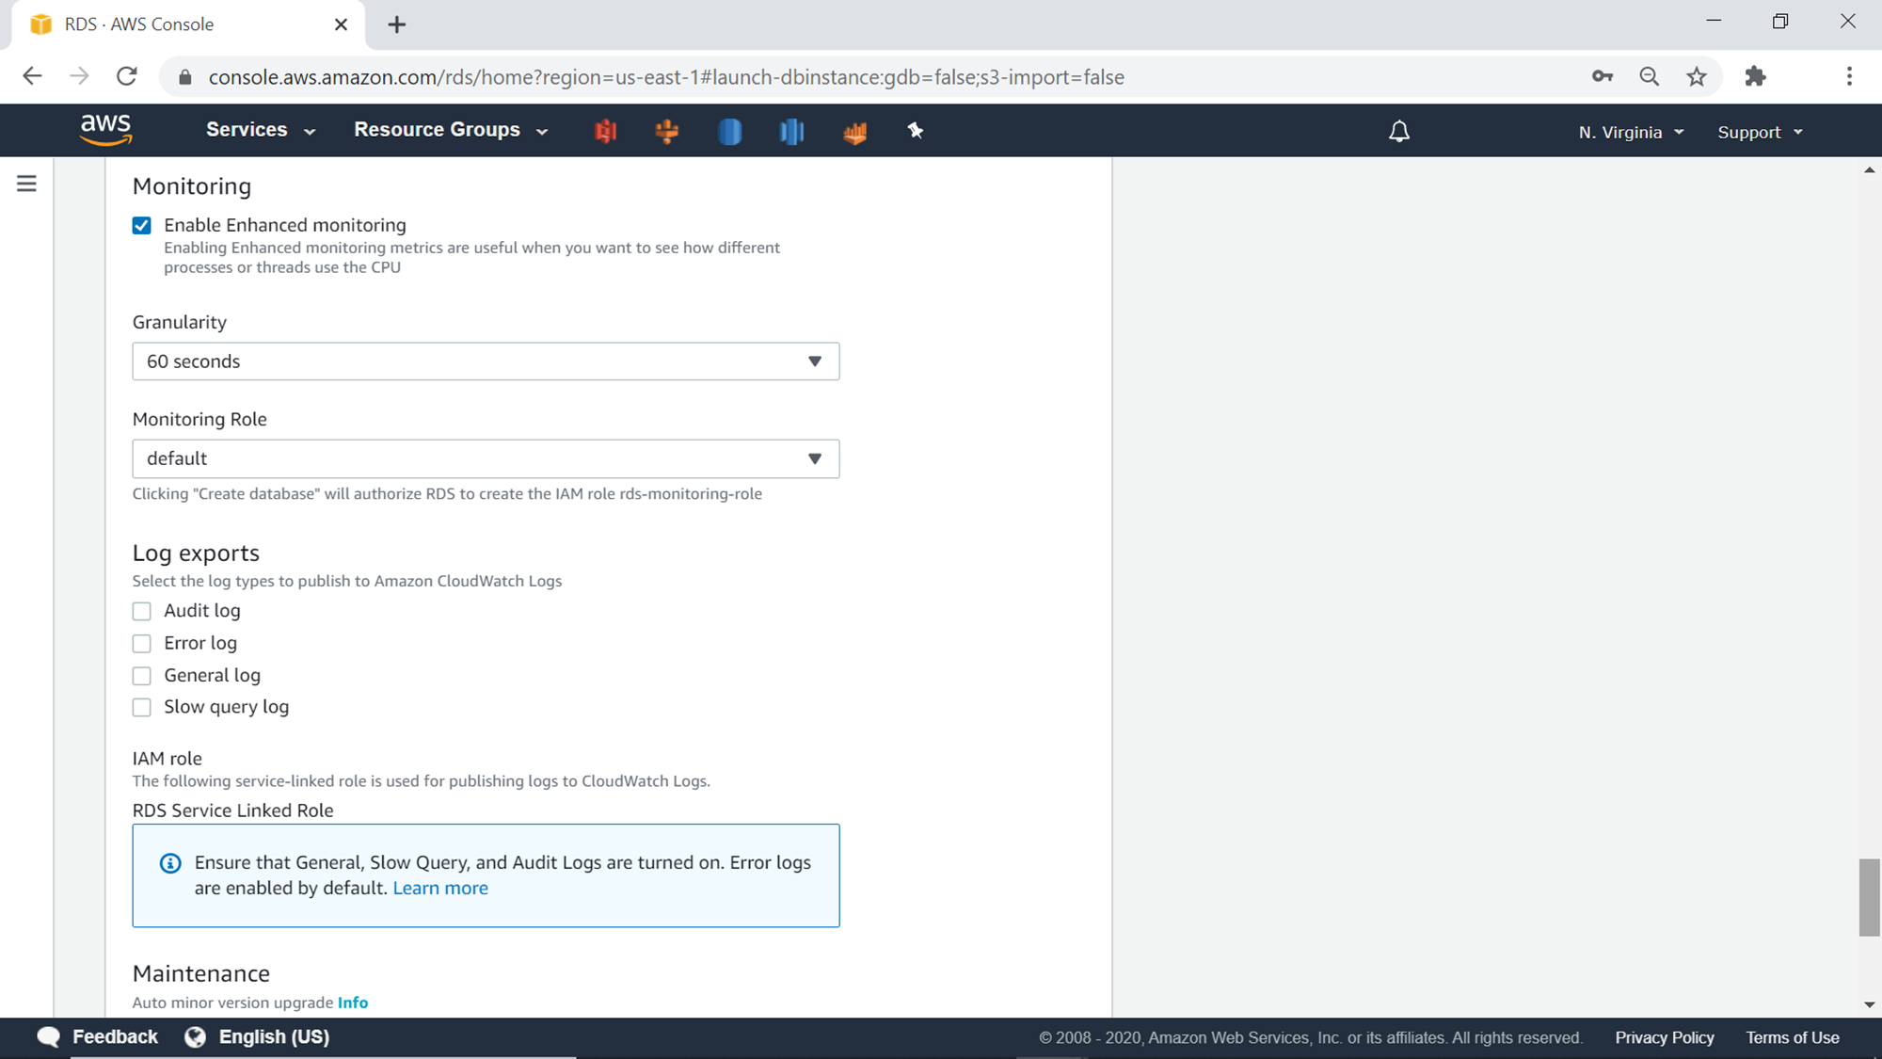Tick the General log checkbox
Viewport: 1882px width, 1059px height.
tap(142, 676)
